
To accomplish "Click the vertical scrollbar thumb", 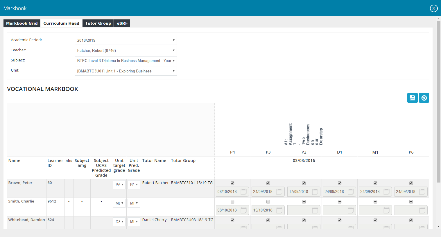I will pyautogui.click(x=438, y=101).
